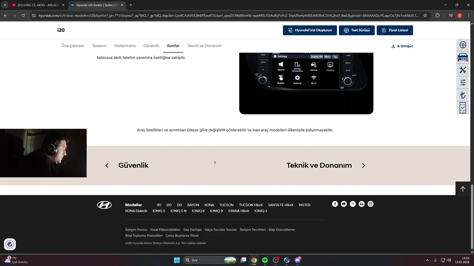
Task: Open Bilgi Güncelleme footer link
Action: (281, 230)
